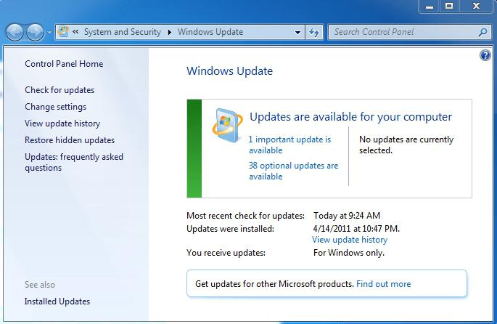497x324 pixels.
Task: Minimize the Windows Update window
Action: pyautogui.click(x=430, y=6)
